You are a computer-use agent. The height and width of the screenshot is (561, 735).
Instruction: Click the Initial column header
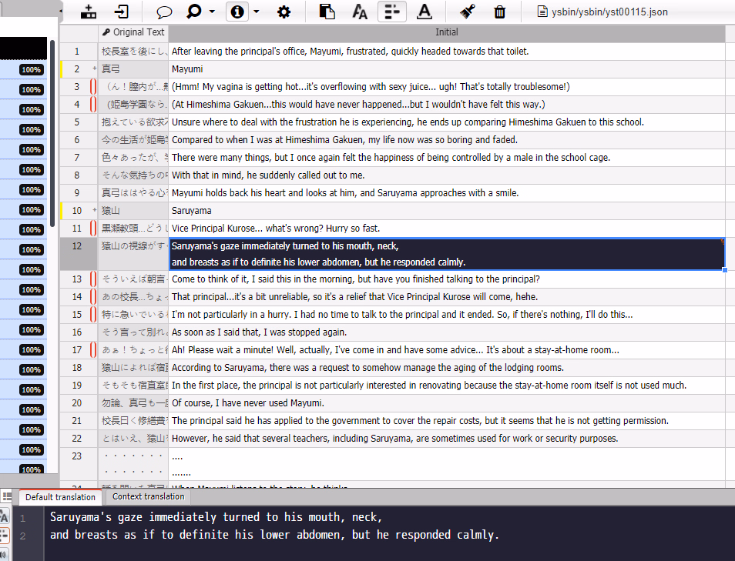coord(446,32)
